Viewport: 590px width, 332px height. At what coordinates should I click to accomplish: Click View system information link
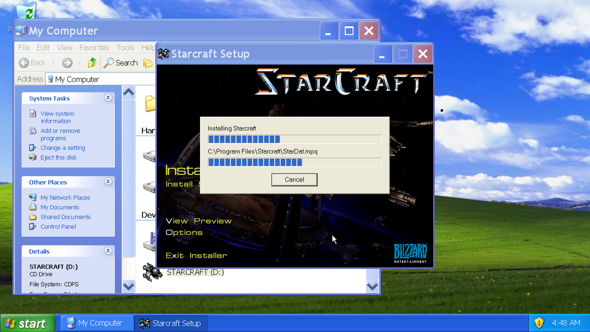[x=57, y=117]
